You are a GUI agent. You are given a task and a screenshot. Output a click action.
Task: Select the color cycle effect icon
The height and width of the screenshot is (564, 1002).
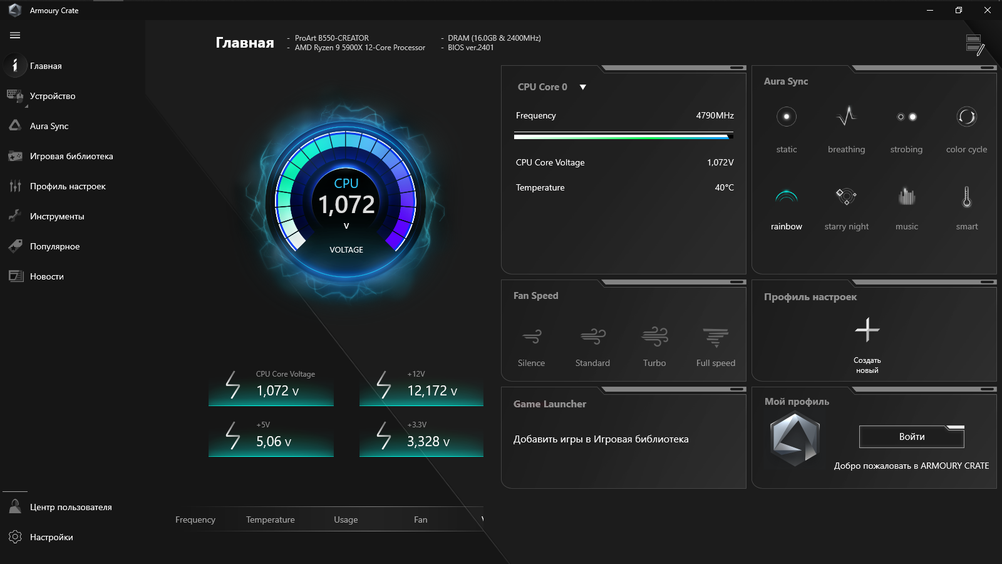[966, 117]
